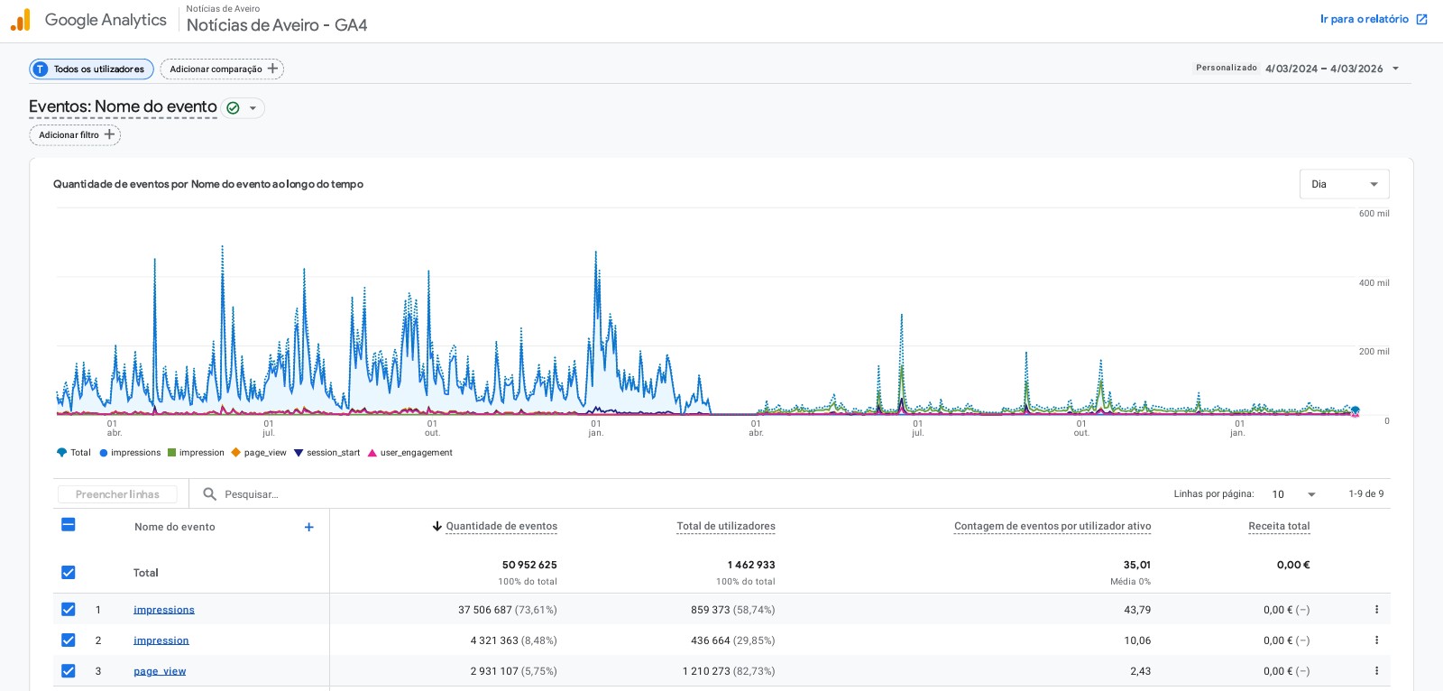Viewport: 1443px width, 691px height.
Task: Click the Google Analytics logo icon
Action: 20,20
